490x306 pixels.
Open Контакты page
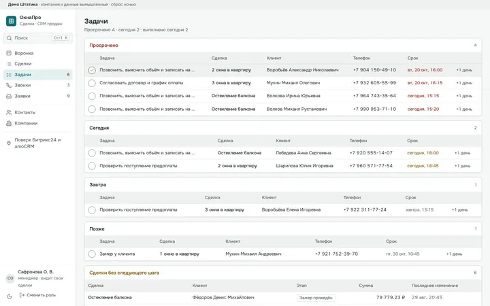coord(38,112)
